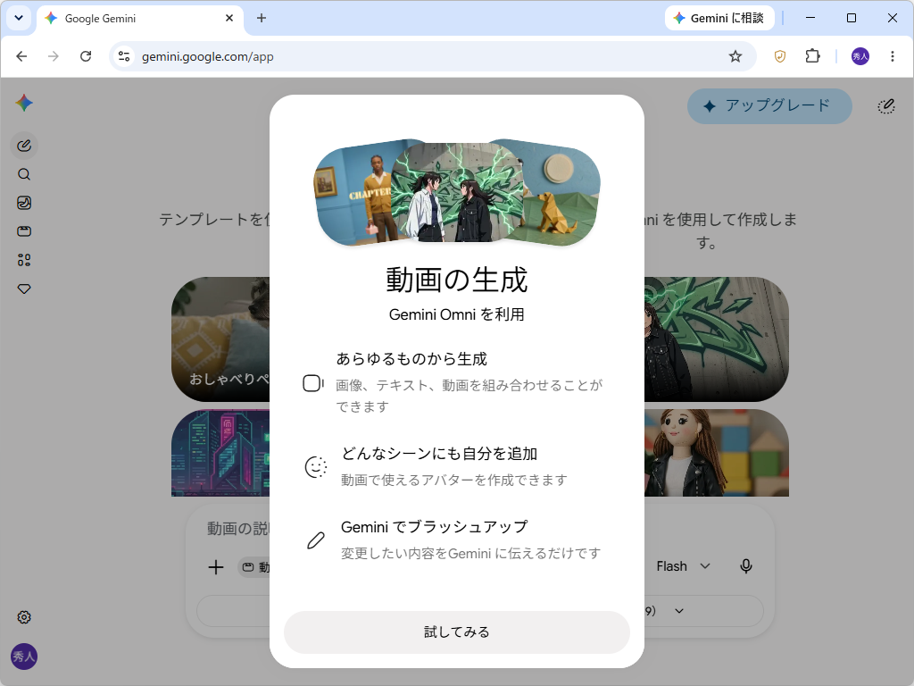Open the tab search dropdown arrow
The height and width of the screenshot is (686, 914).
pos(19,18)
